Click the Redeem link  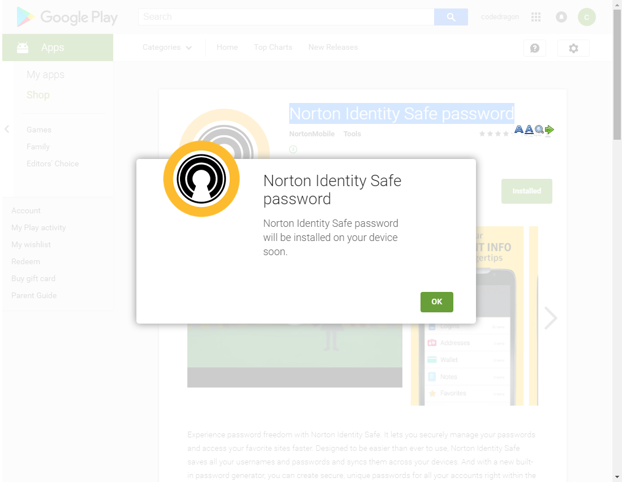tap(25, 261)
